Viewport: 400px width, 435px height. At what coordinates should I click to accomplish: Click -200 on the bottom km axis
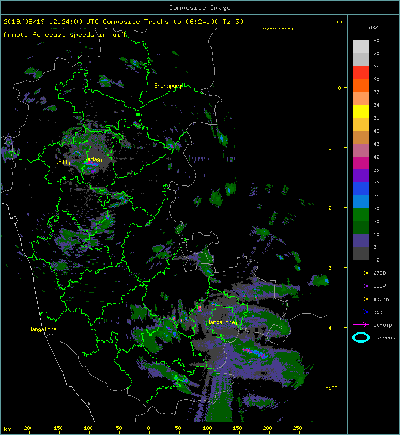point(27,428)
